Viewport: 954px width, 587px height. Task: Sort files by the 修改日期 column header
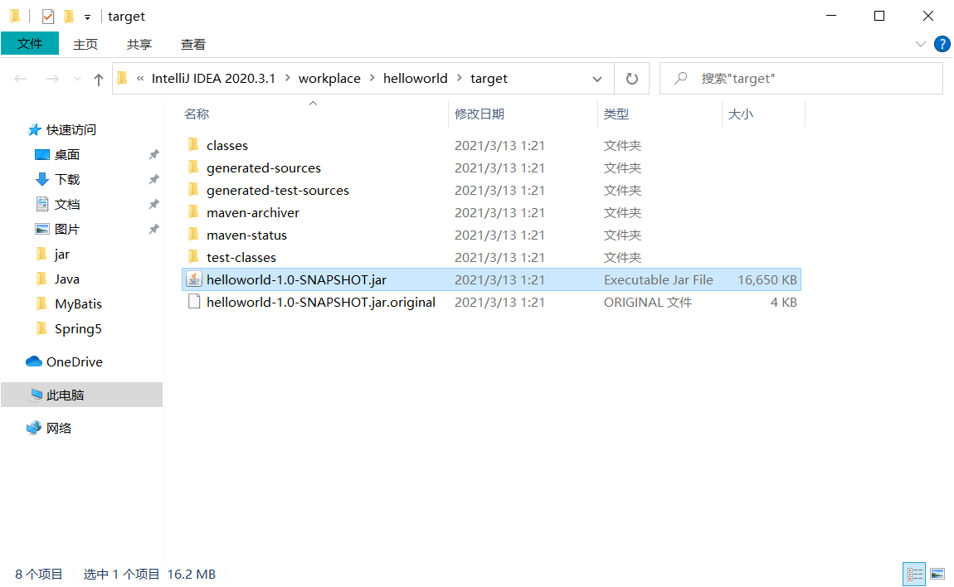tap(481, 114)
